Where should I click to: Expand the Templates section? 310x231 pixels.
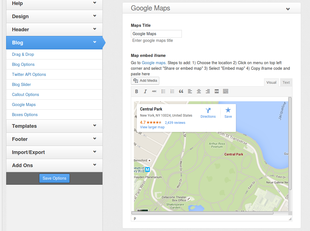(x=54, y=126)
